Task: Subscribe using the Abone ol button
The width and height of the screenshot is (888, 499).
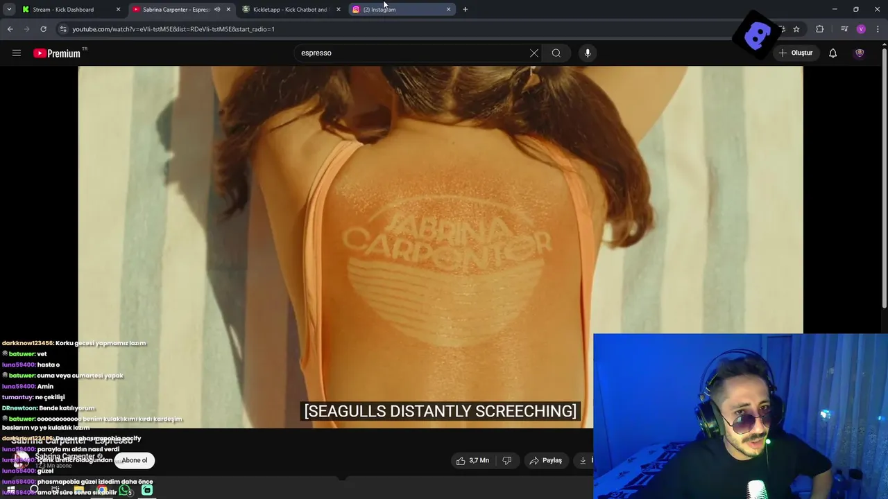Action: click(135, 460)
